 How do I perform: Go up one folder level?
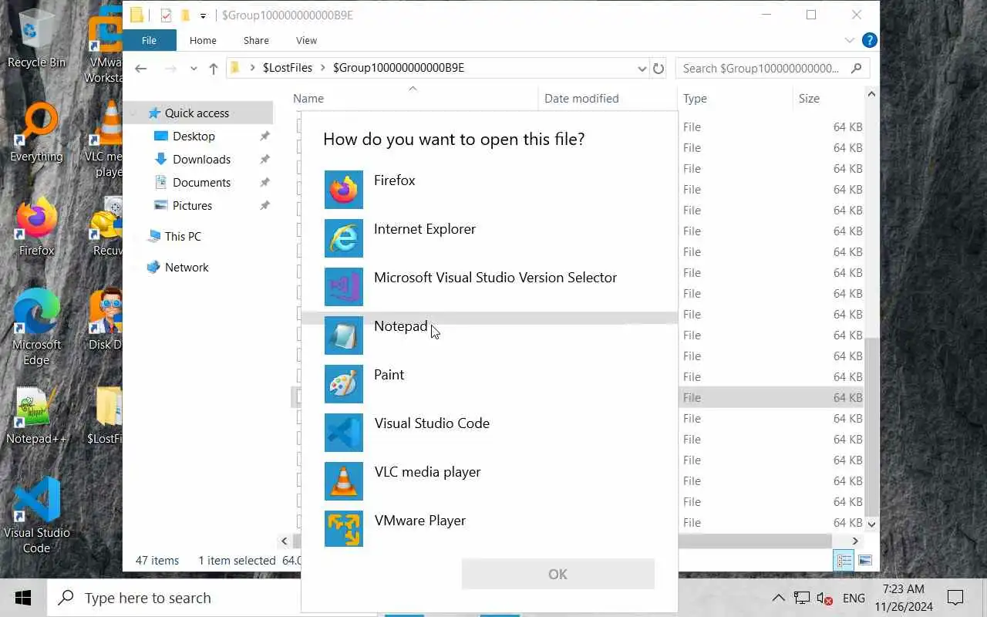click(x=214, y=68)
